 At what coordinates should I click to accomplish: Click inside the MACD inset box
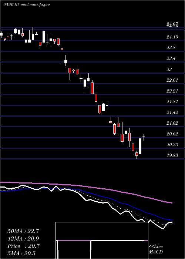(102, 240)
